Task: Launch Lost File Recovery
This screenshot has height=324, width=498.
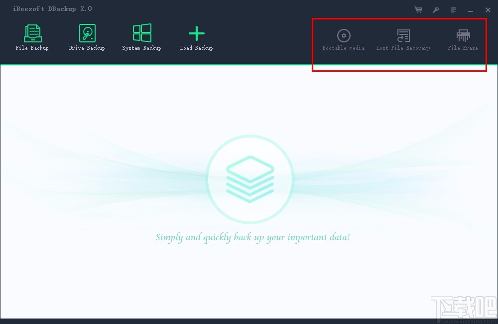Action: [403, 40]
